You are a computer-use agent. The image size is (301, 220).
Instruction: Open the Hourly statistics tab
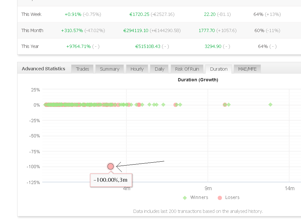(137, 69)
